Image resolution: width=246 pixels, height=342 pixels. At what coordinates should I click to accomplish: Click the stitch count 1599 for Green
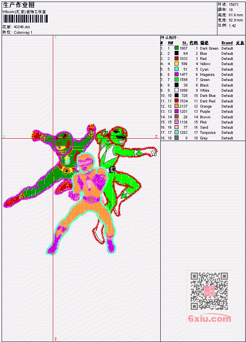click(183, 80)
